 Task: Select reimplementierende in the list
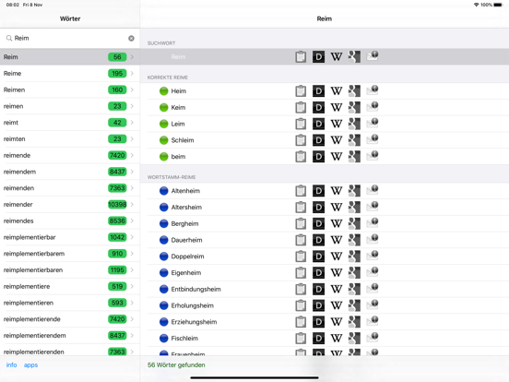coord(70,319)
